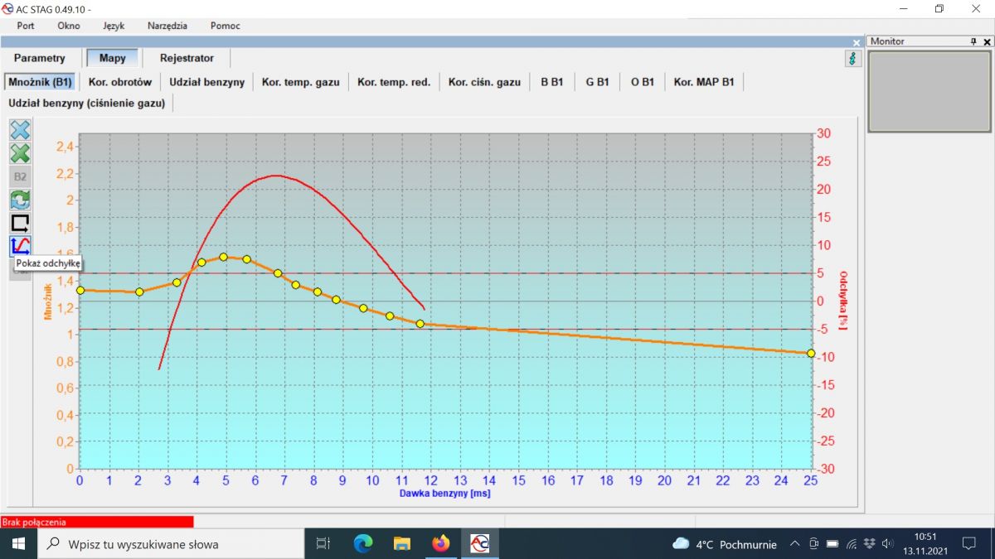Select Udział benzyny (ciśnienie gazu) tab
Viewport: 995px width, 559px height.
(x=87, y=104)
